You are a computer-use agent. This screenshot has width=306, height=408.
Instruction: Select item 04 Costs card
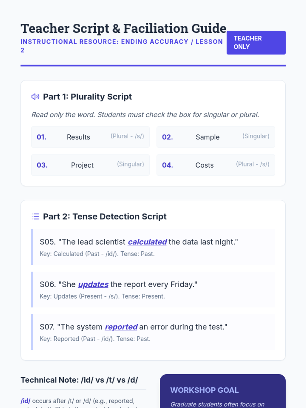tap(216, 165)
